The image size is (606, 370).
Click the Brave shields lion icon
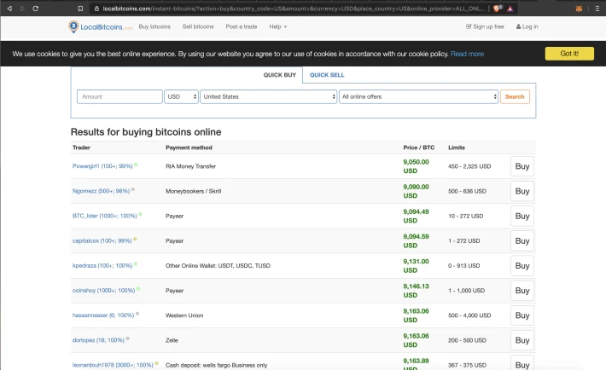coord(497,9)
